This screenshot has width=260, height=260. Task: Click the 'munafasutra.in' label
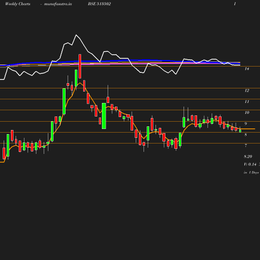click(58, 4)
